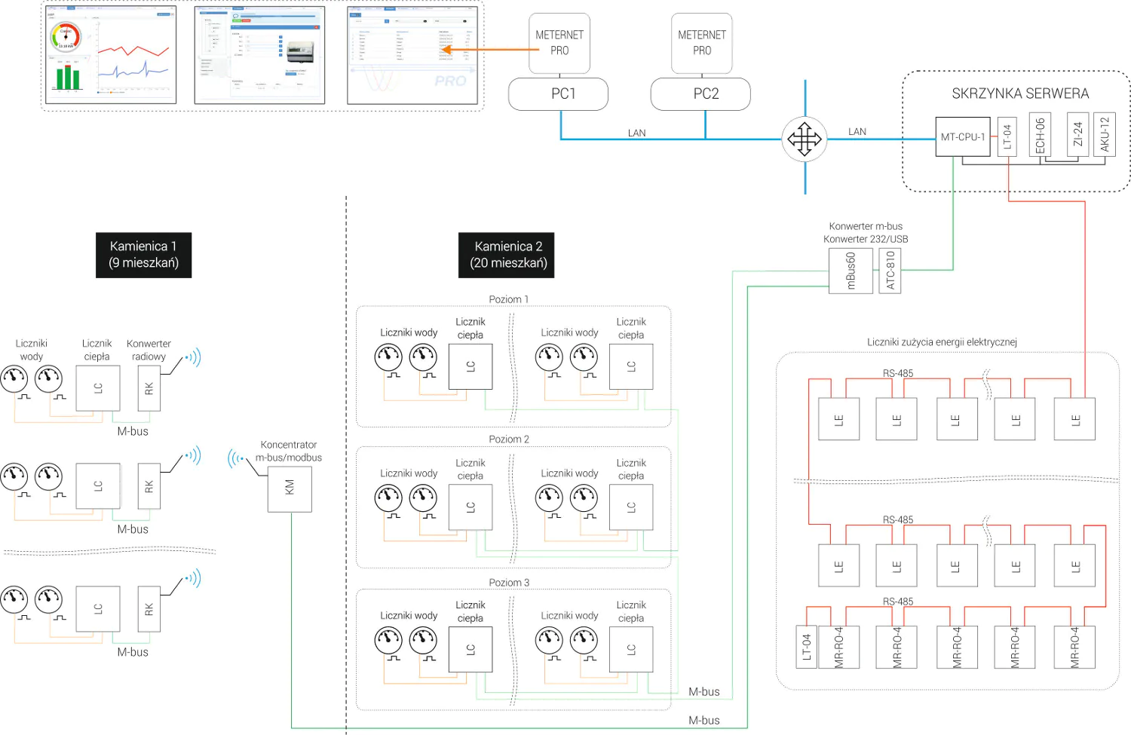Select the right LC heat meter in Poziom 3

coord(631,649)
